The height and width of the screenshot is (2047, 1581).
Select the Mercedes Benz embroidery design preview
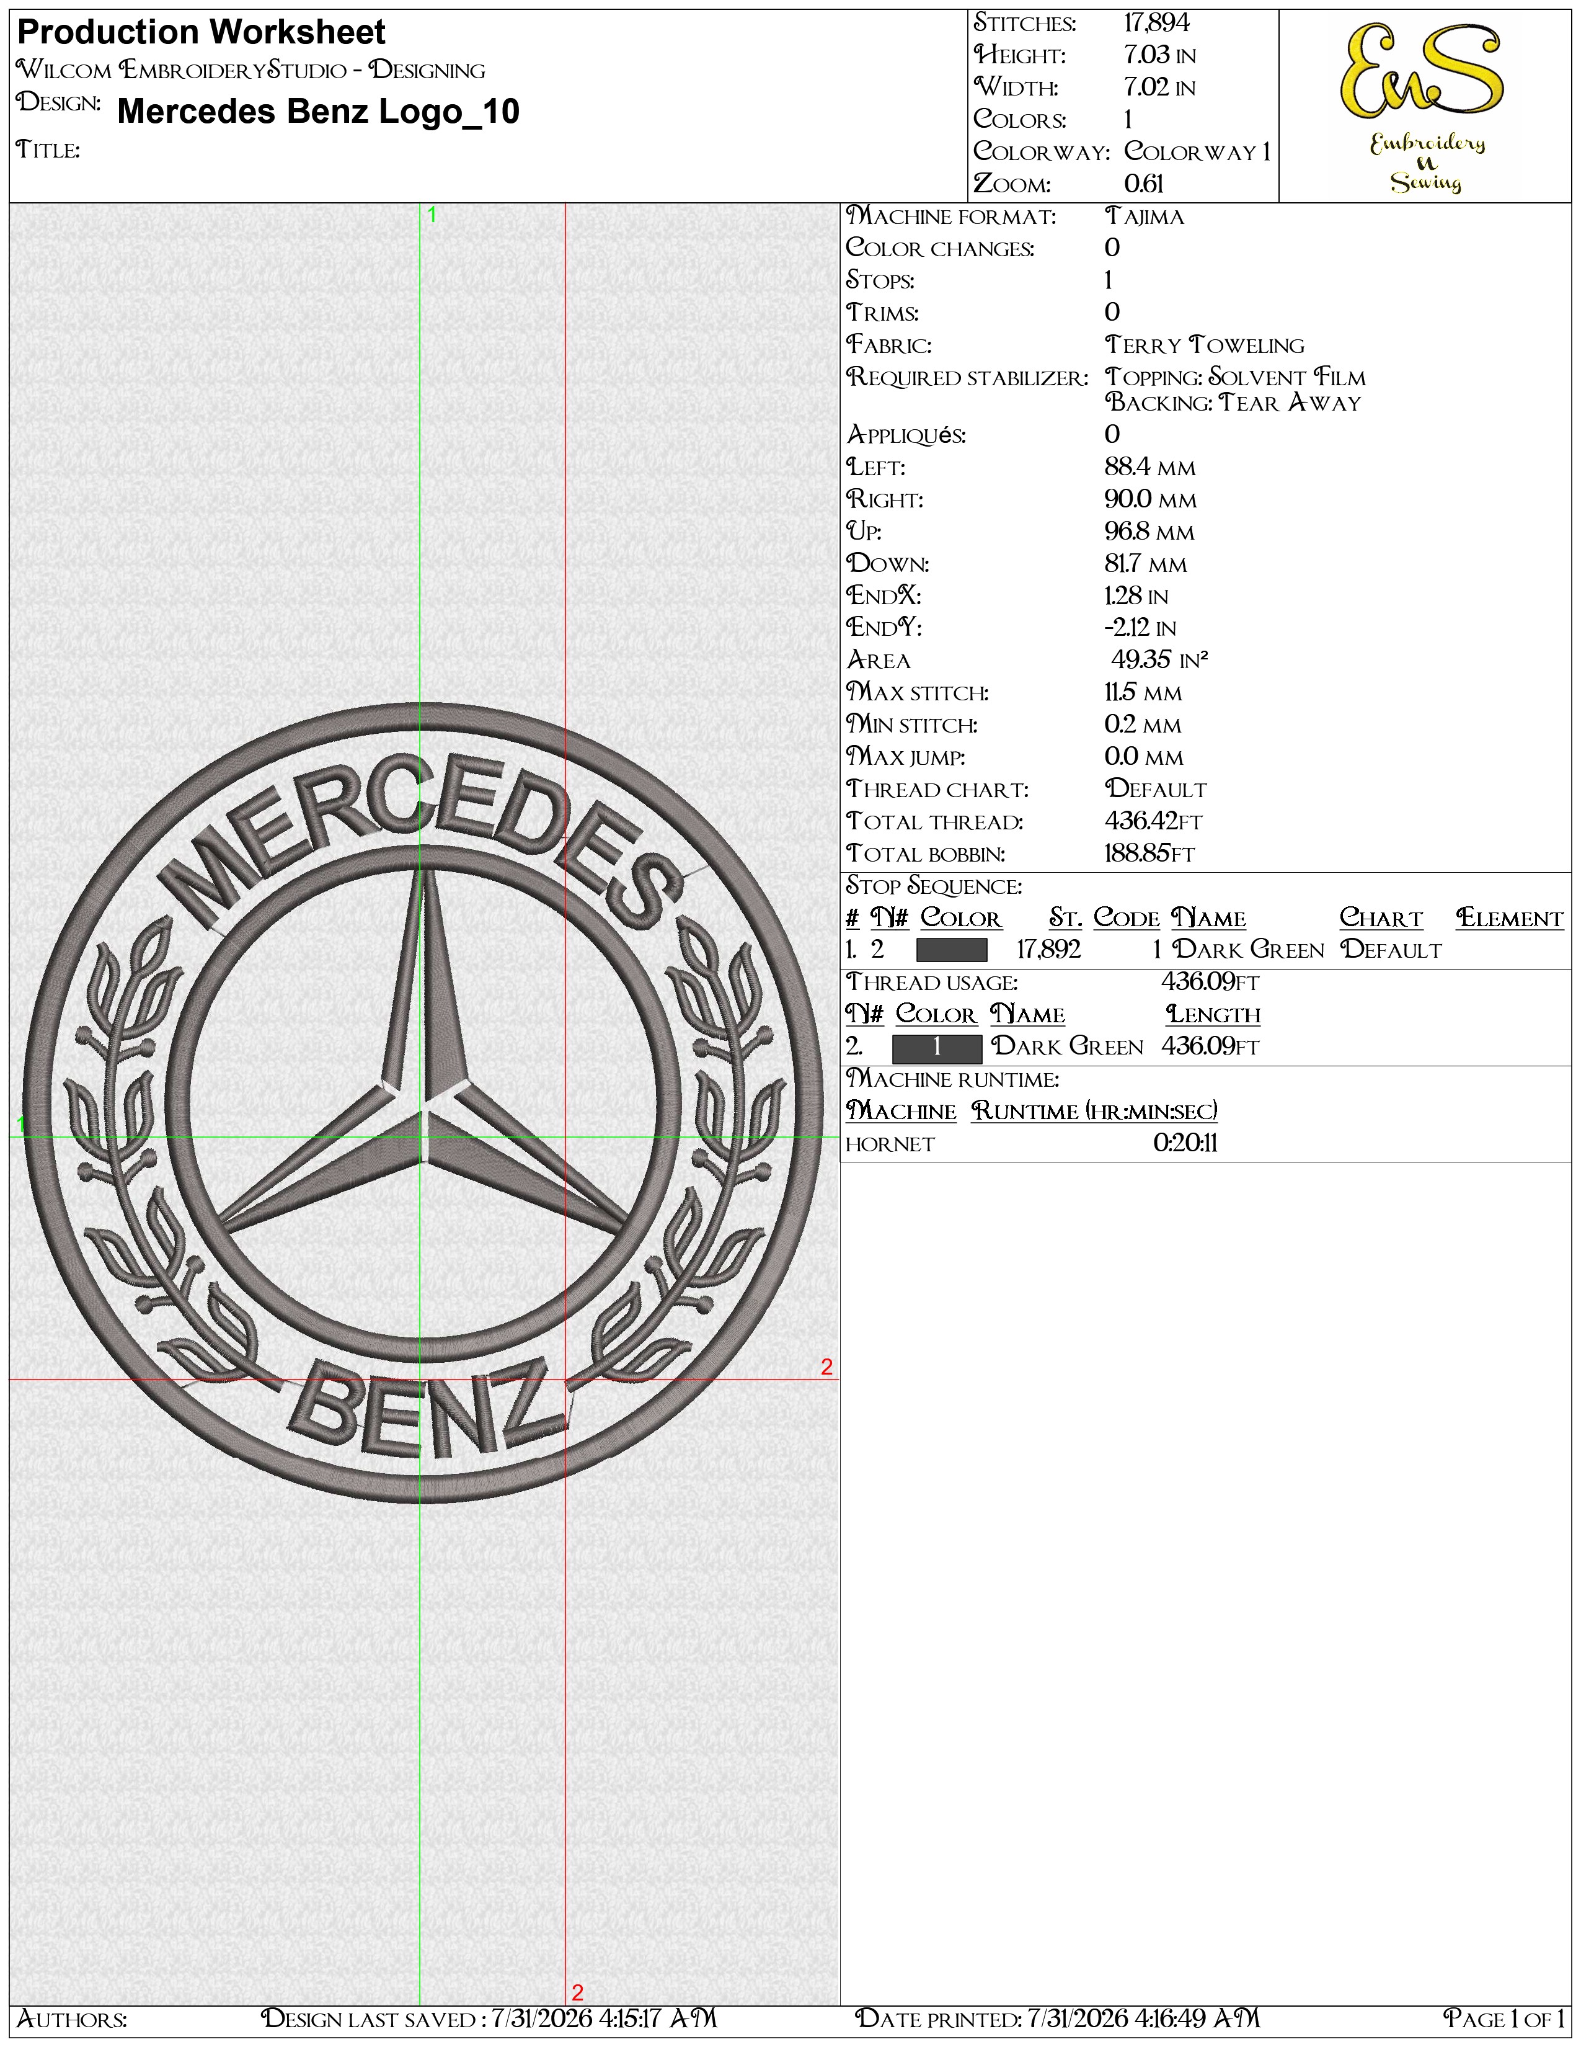pos(423,1102)
